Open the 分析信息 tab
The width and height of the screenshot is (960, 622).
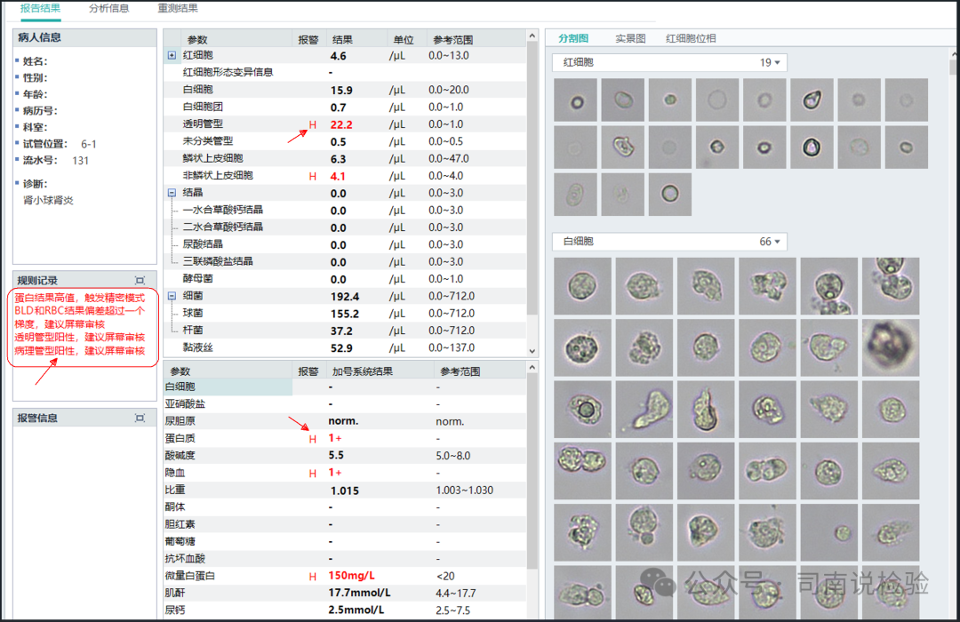coord(109,9)
